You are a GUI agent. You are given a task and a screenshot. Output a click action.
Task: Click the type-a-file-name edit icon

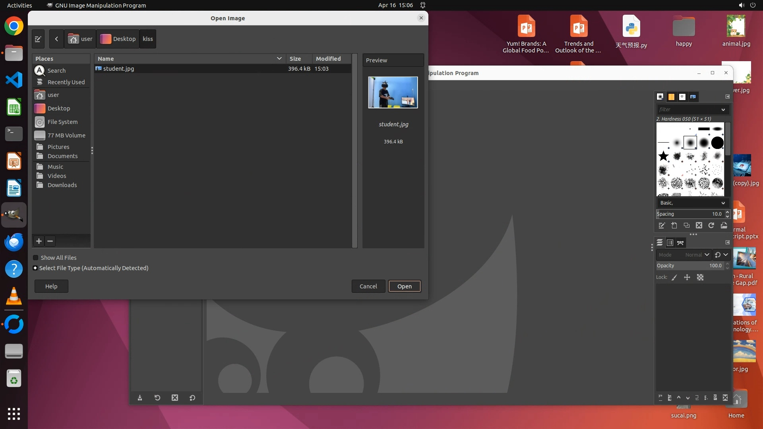pos(38,39)
